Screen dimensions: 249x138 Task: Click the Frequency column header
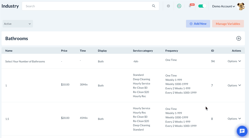pyautogui.click(x=172, y=51)
